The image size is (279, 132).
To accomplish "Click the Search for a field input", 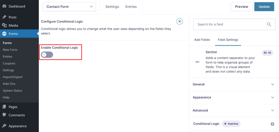I will pos(229,24).
